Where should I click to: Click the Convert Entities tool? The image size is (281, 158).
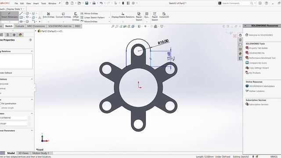tap(63, 15)
